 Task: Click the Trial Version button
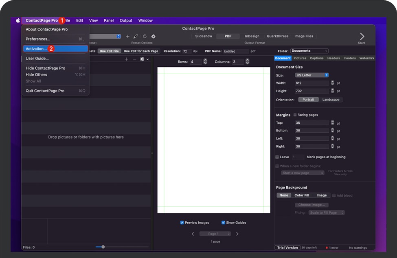[287, 248]
